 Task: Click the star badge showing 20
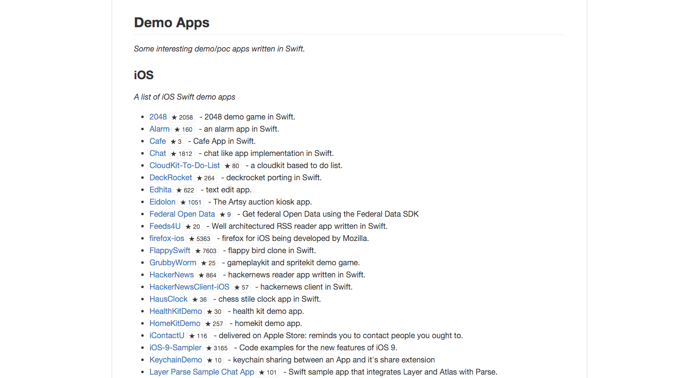[193, 226]
